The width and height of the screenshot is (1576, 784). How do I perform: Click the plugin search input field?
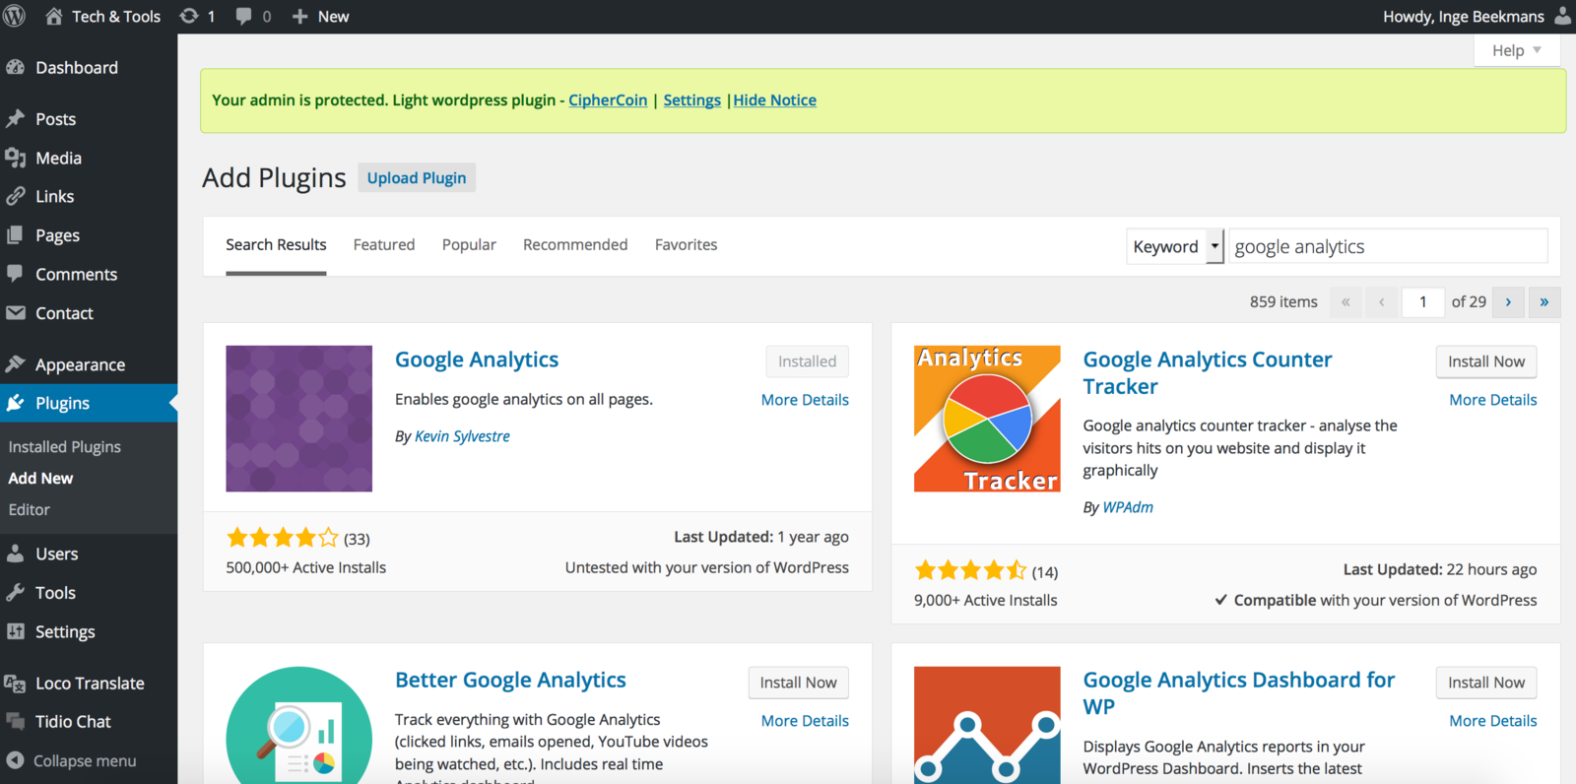[1388, 246]
